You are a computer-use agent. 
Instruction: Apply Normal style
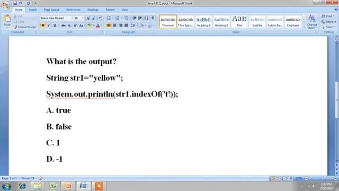(x=168, y=22)
